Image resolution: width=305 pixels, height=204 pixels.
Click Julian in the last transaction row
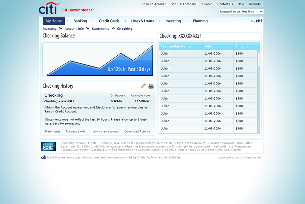click(165, 129)
